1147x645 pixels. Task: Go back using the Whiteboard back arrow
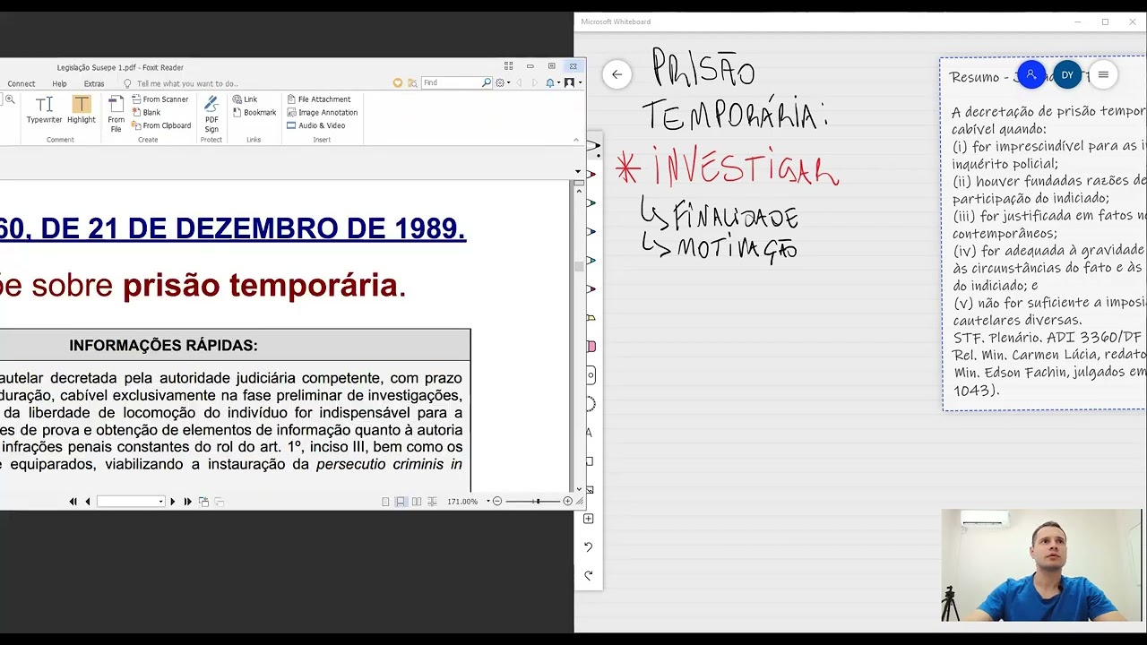(x=617, y=74)
